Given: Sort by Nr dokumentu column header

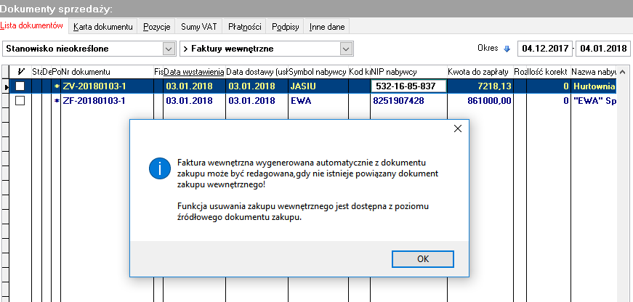Looking at the screenshot, I should pos(107,72).
